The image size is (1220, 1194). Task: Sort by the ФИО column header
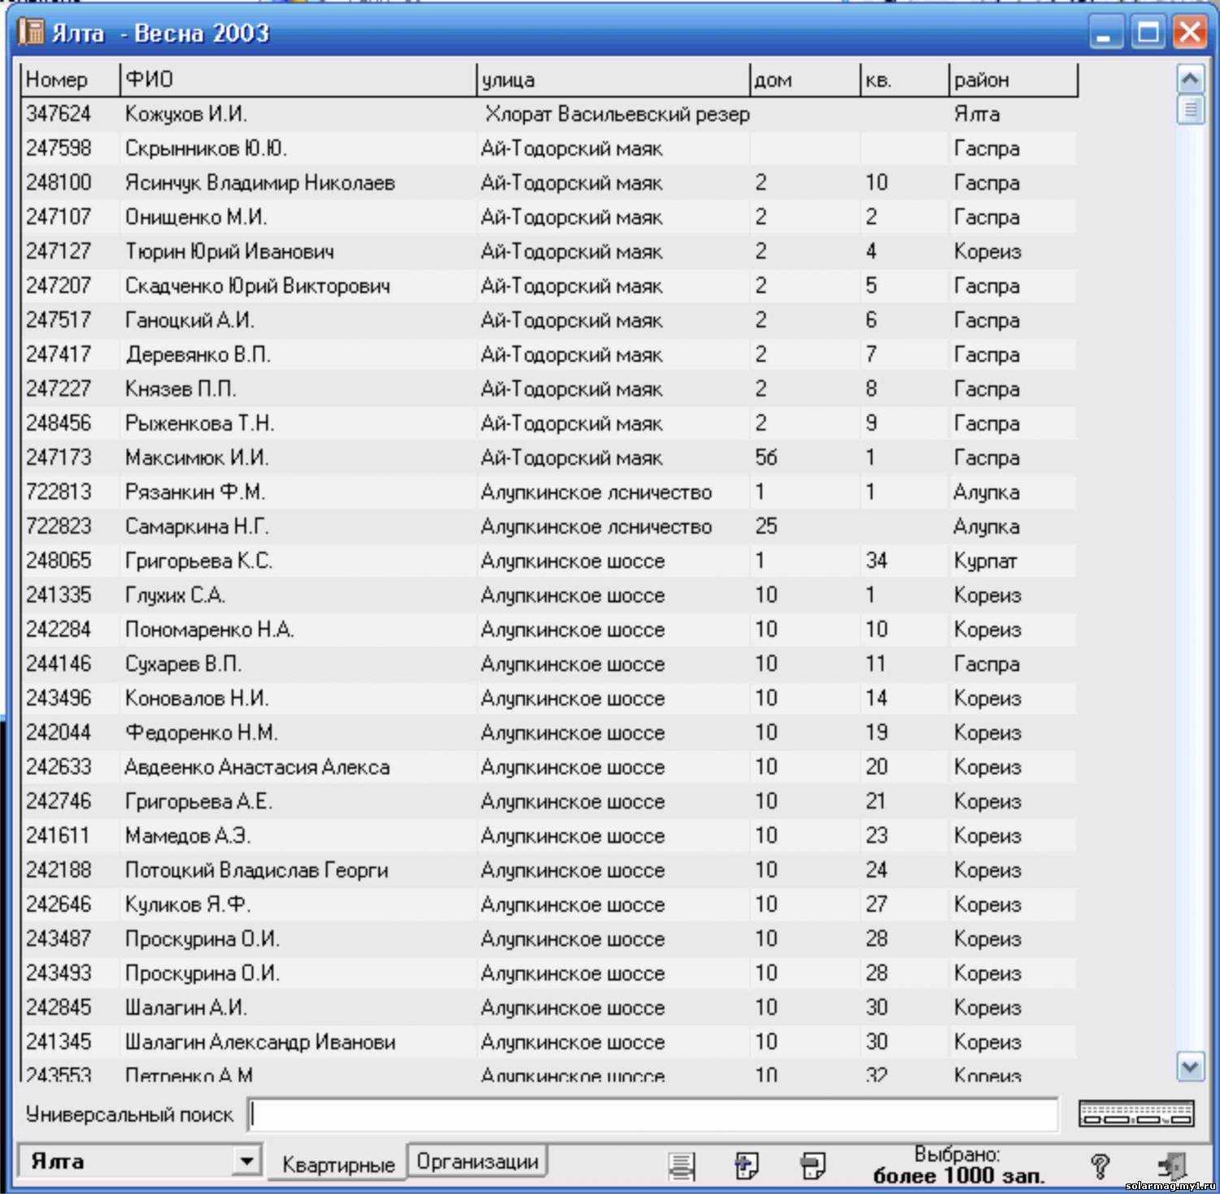[298, 80]
